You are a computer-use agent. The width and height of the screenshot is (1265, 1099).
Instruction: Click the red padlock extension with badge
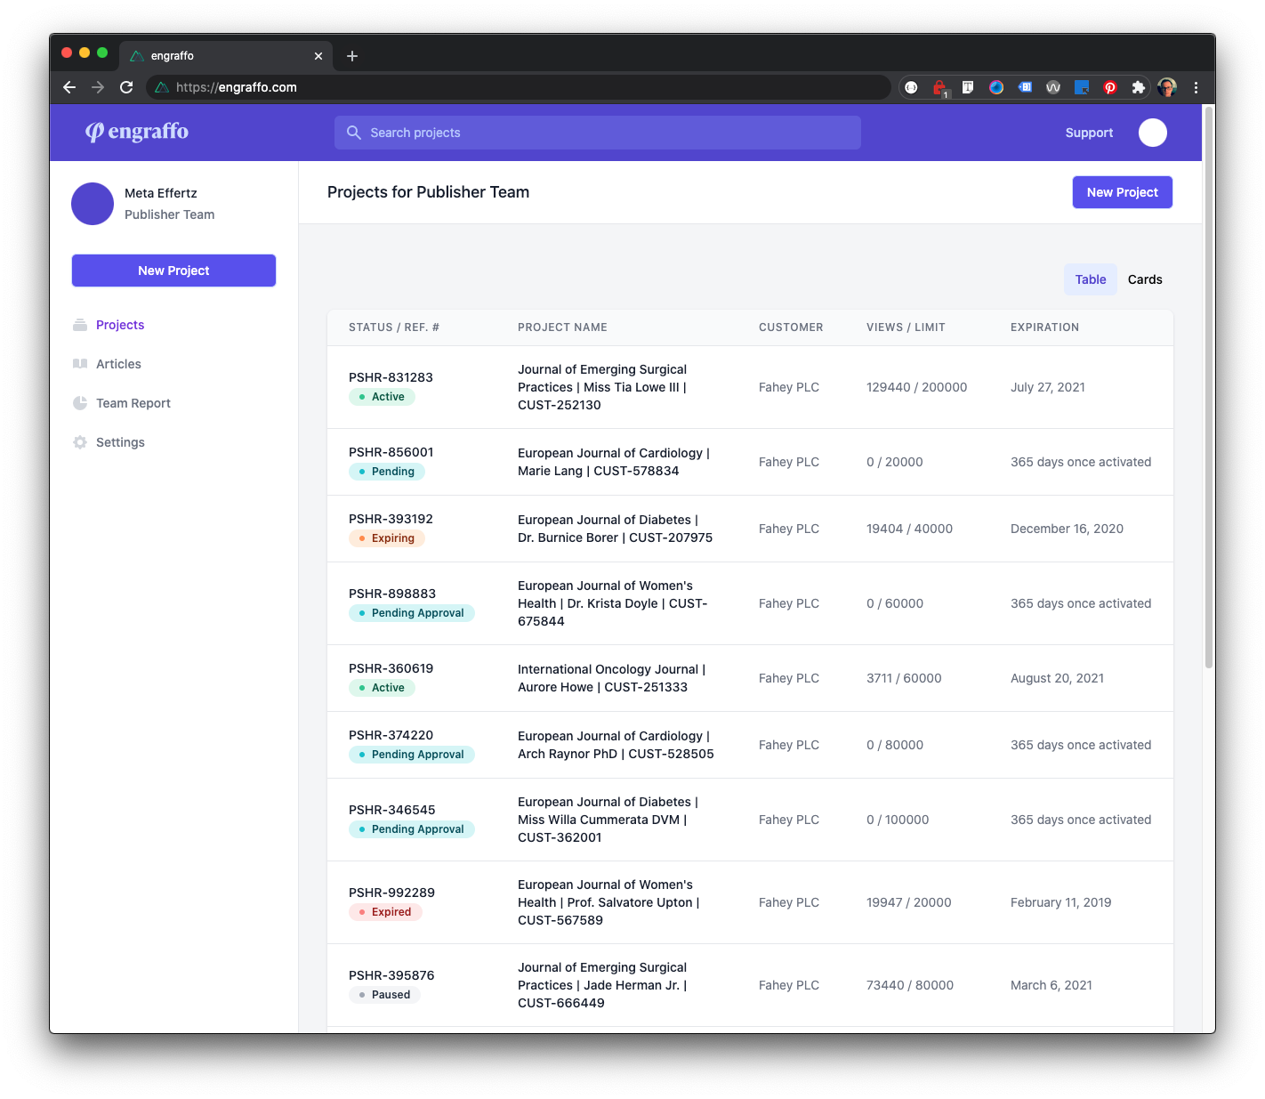coord(939,87)
